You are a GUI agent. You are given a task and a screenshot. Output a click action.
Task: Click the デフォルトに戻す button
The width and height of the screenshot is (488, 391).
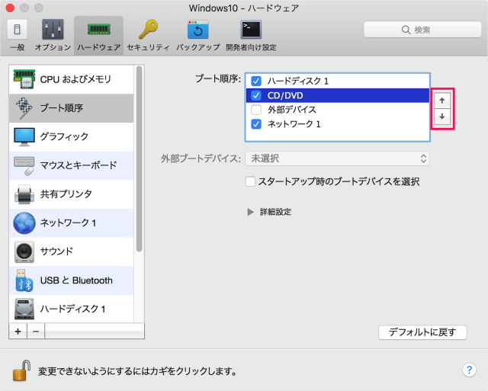coord(422,332)
